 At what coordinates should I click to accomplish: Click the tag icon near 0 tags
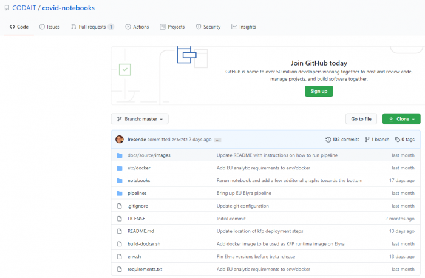tap(397, 139)
